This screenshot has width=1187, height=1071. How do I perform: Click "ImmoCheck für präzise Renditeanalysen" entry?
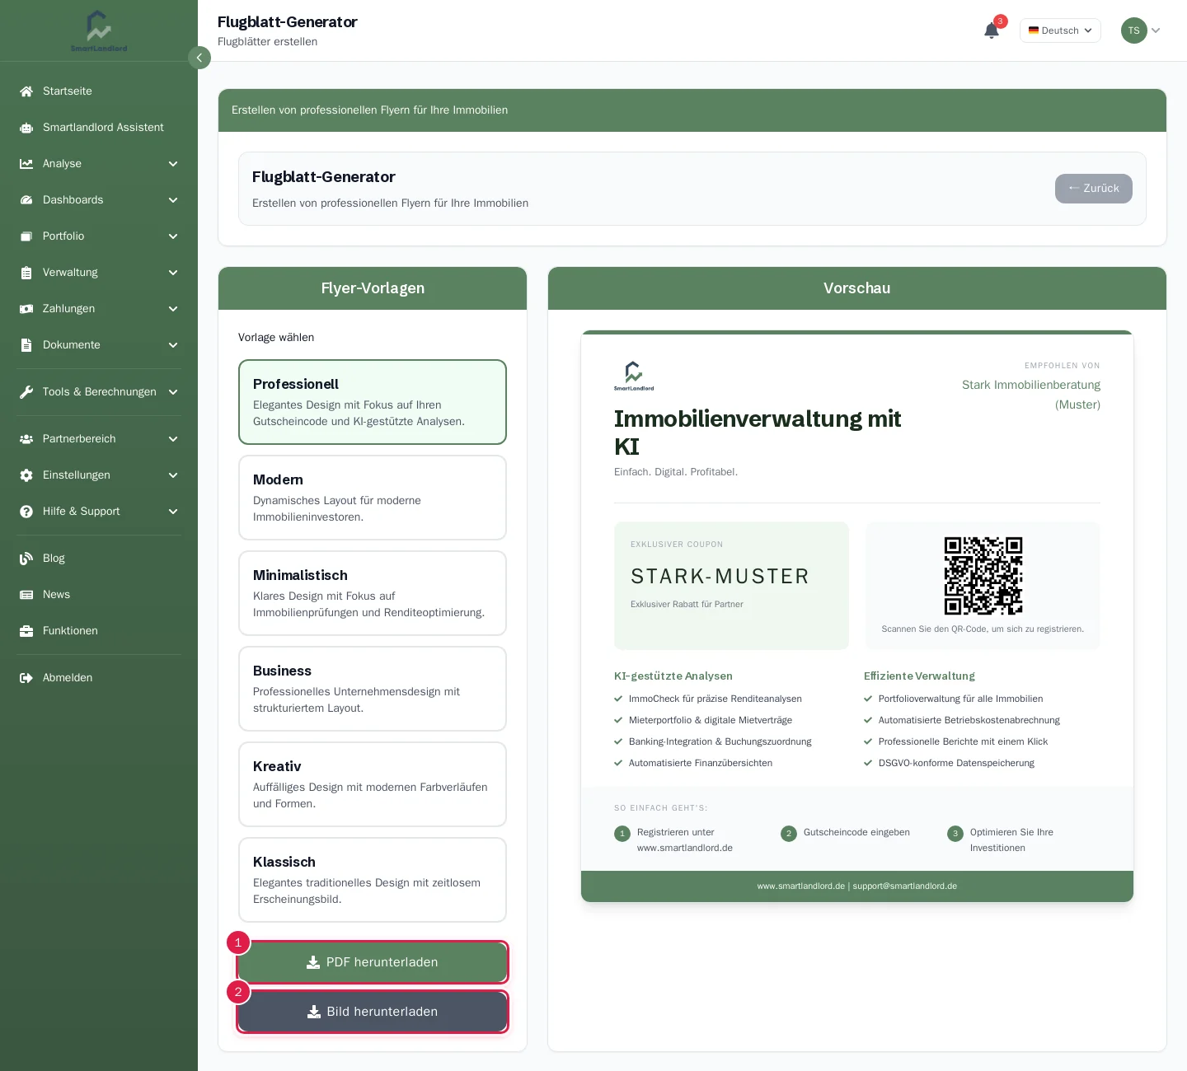(715, 699)
